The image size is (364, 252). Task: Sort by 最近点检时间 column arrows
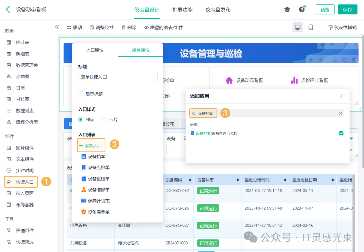click(285, 180)
